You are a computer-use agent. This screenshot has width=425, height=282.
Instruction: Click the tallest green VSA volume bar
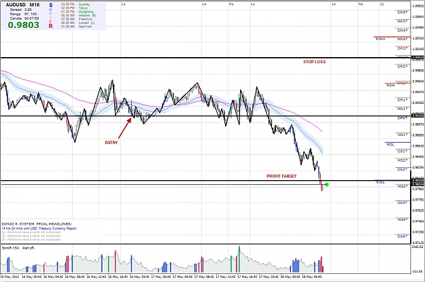pyautogui.click(x=239, y=259)
